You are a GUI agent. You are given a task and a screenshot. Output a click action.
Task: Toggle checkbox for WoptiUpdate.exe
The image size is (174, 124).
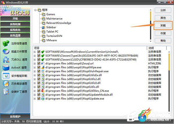pyautogui.click(x=39, y=99)
